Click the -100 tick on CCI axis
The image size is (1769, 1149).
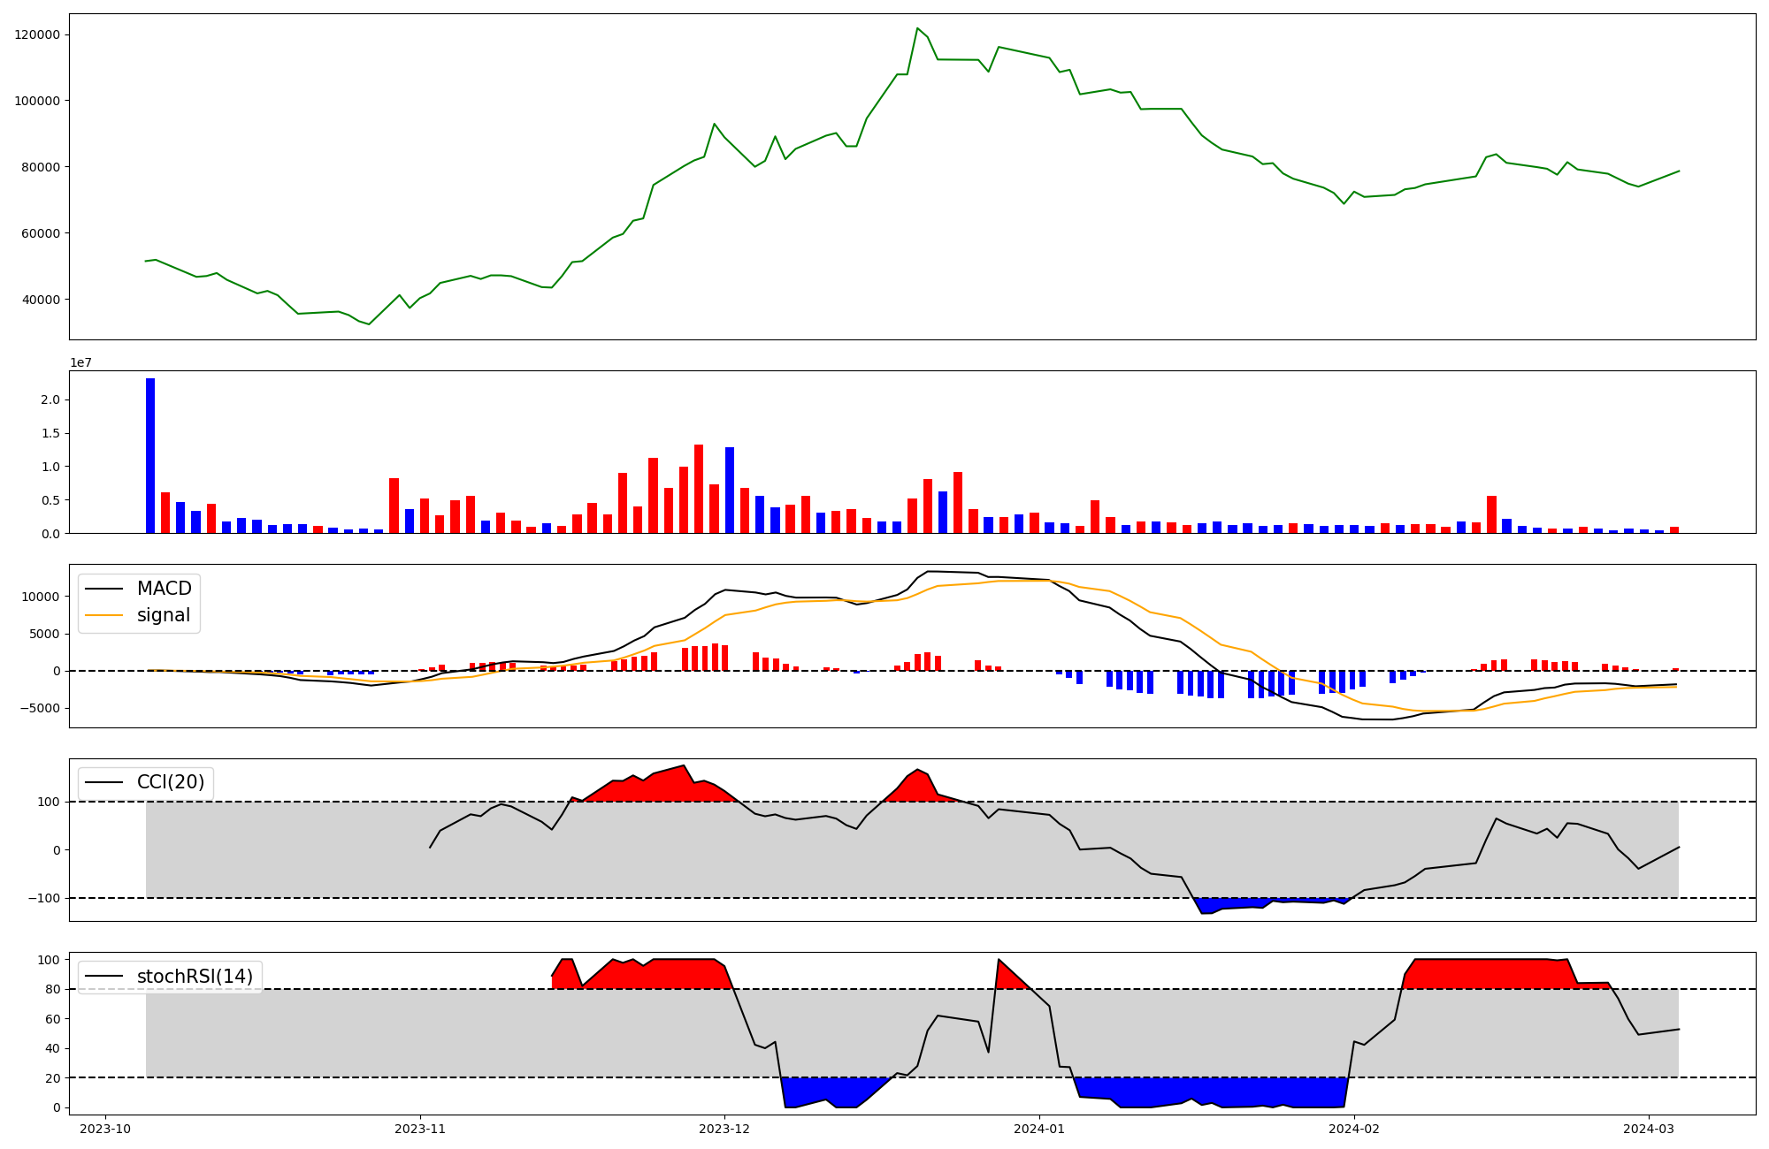click(x=46, y=898)
